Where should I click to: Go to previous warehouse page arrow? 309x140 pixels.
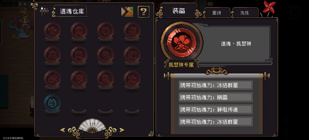coord(62,130)
